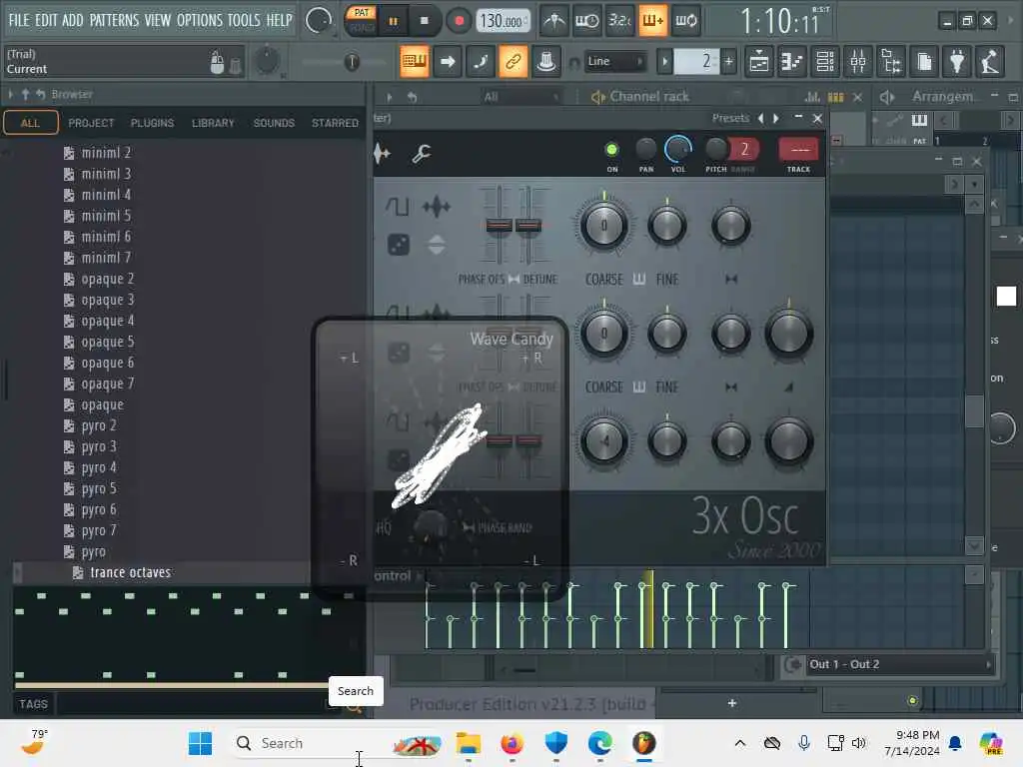Toggle auto scrolling arrow button
The width and height of the screenshot is (1023, 767).
pos(448,62)
